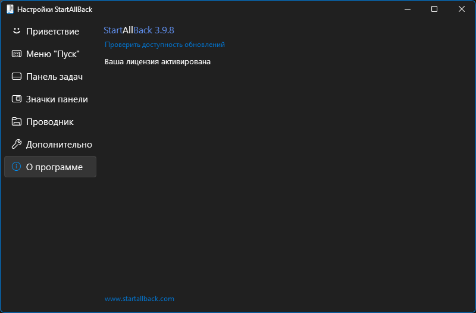Screen dimensions: 476x313
Task: Open the www.startallback.com link
Action: pyautogui.click(x=139, y=299)
